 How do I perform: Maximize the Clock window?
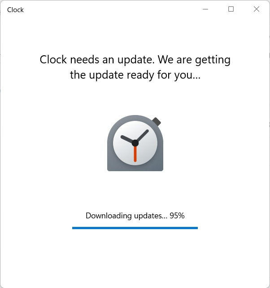click(231, 9)
